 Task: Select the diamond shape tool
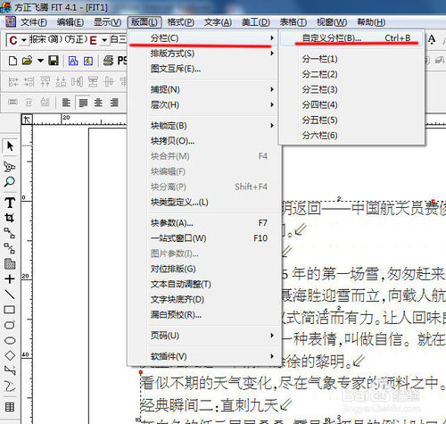click(10, 355)
